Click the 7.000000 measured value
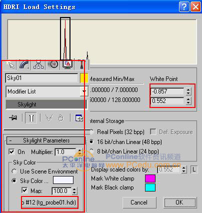This screenshot has width=202, height=213. click(126, 90)
